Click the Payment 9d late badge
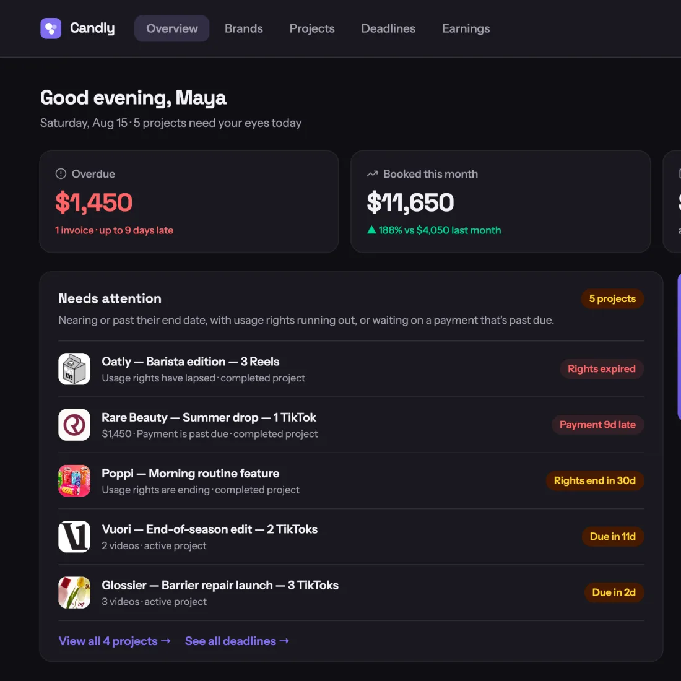Image resolution: width=681 pixels, height=681 pixels. tap(597, 425)
